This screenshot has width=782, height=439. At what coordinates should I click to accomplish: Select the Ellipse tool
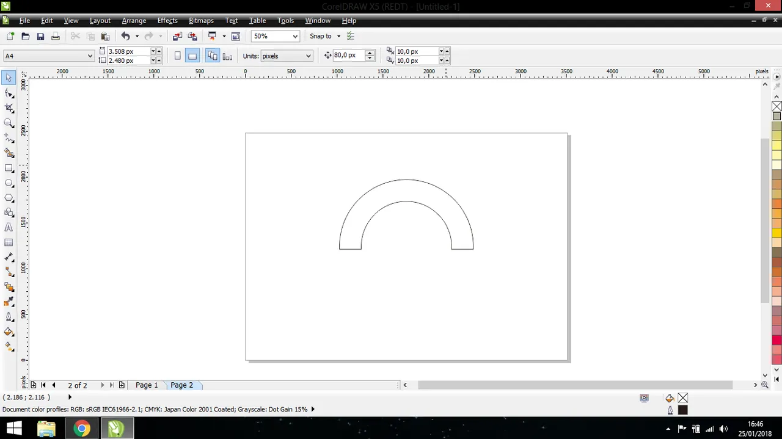(x=9, y=183)
